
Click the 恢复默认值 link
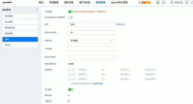(120, 24)
